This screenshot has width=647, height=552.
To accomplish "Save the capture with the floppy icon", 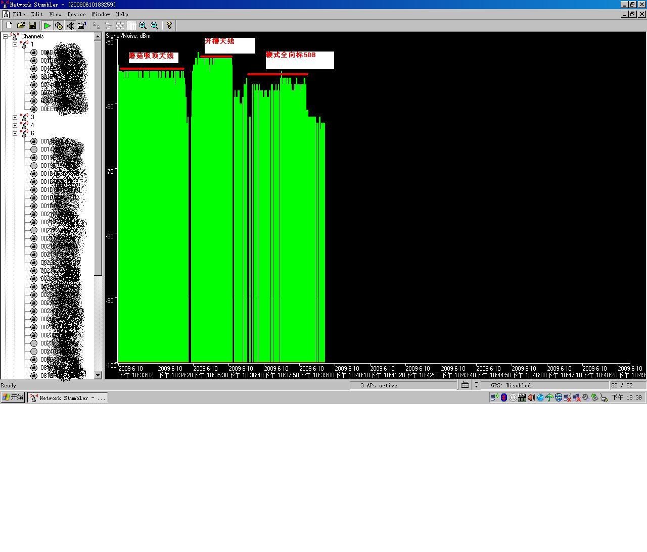I will (x=32, y=25).
